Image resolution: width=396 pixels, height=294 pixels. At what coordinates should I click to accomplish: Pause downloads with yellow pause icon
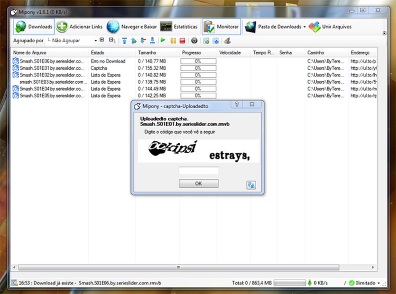[x=173, y=40]
